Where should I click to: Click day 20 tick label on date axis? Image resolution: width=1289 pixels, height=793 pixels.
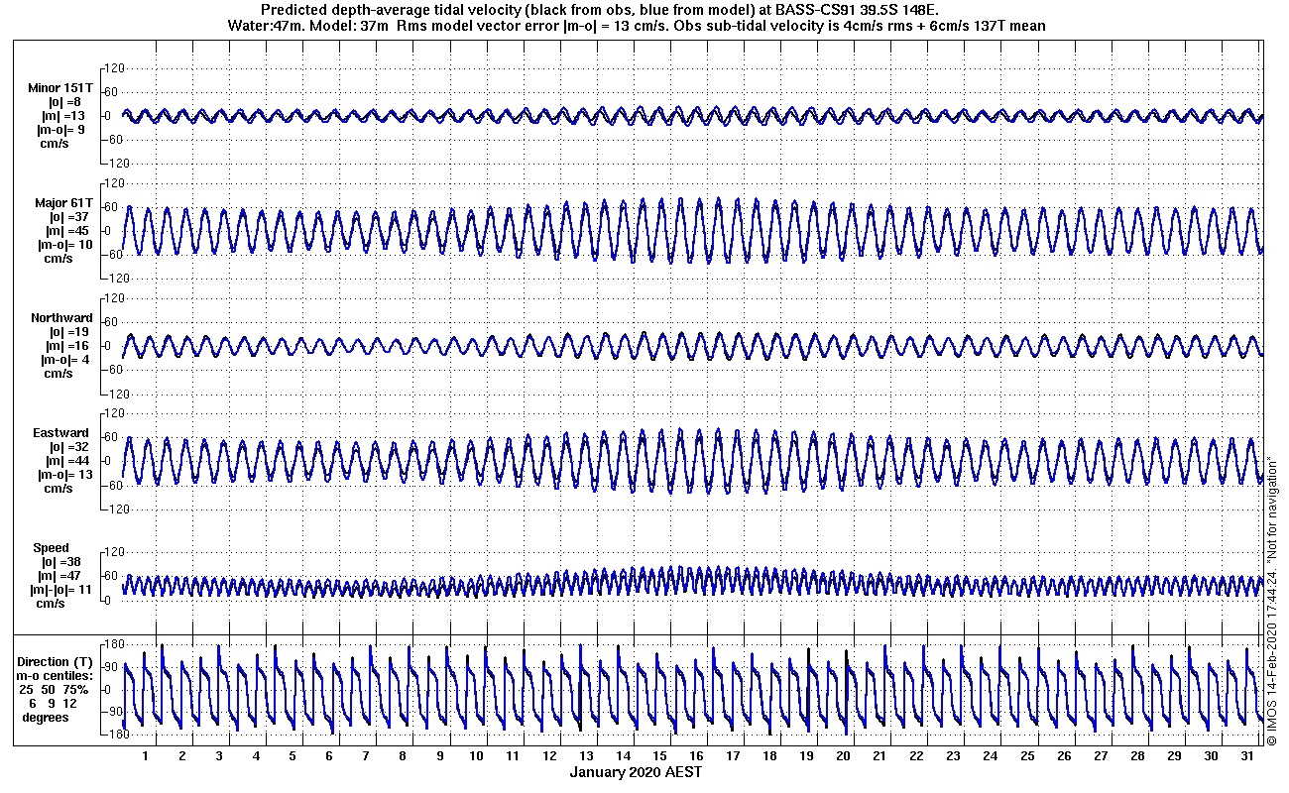[843, 756]
